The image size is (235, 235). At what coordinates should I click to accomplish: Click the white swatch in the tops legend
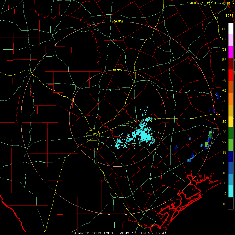231,29
